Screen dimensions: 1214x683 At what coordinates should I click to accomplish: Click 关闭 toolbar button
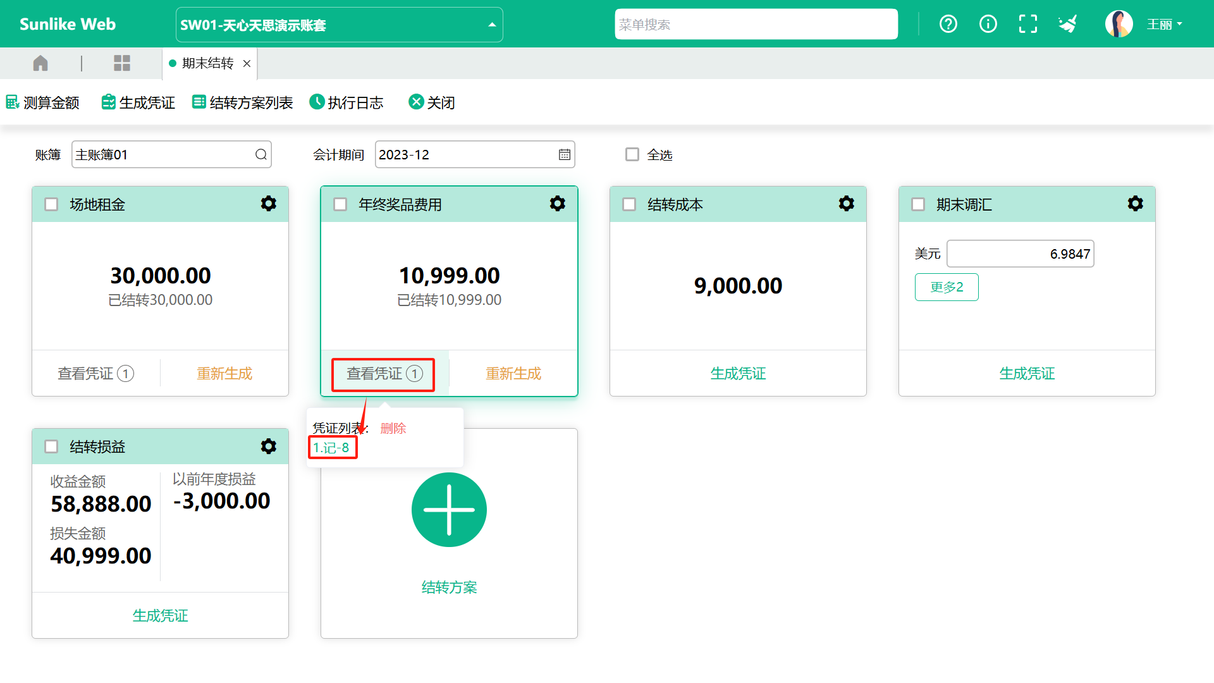(x=432, y=102)
